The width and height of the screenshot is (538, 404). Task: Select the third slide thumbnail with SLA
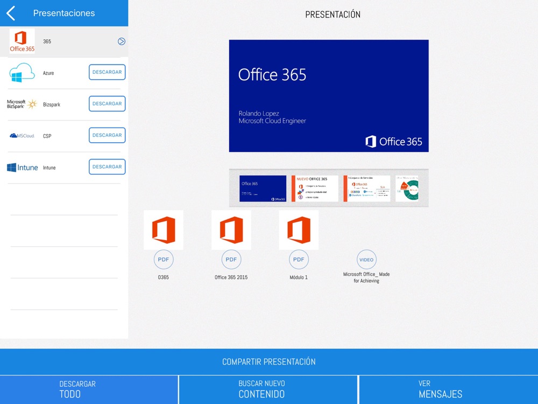point(367,189)
